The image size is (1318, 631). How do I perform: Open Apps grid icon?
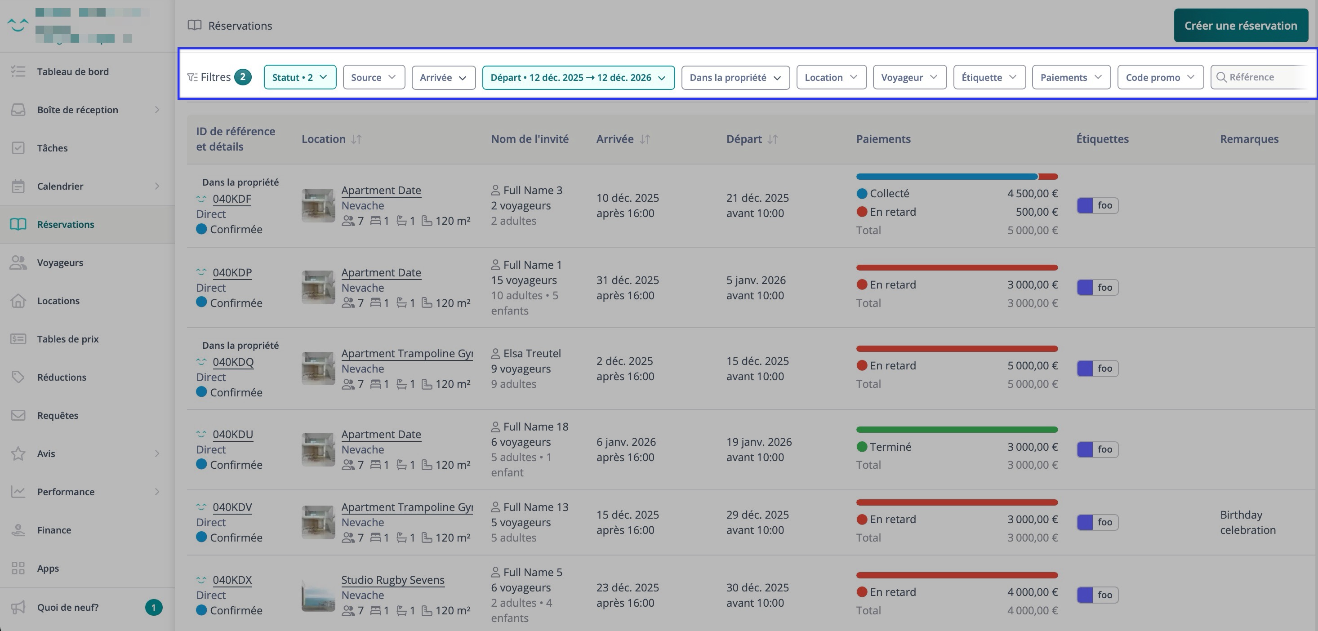[x=18, y=568]
